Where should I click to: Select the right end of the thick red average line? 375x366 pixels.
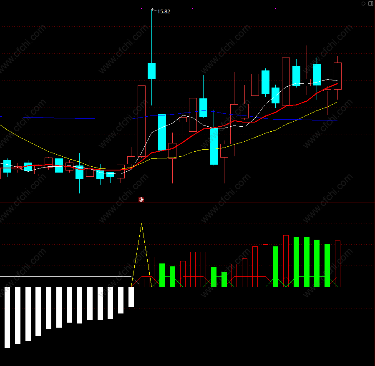click(337, 84)
